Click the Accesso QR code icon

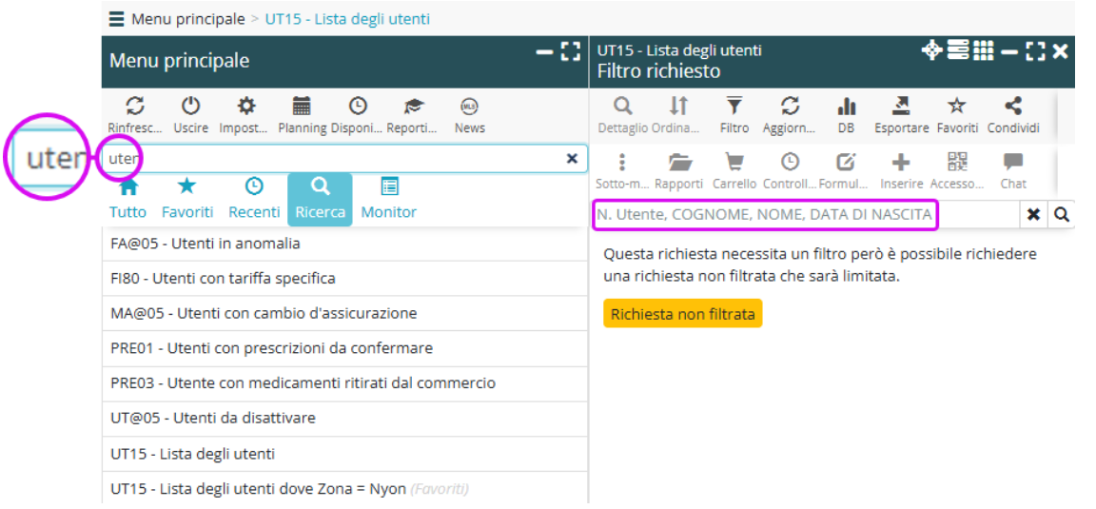pyautogui.click(x=957, y=162)
